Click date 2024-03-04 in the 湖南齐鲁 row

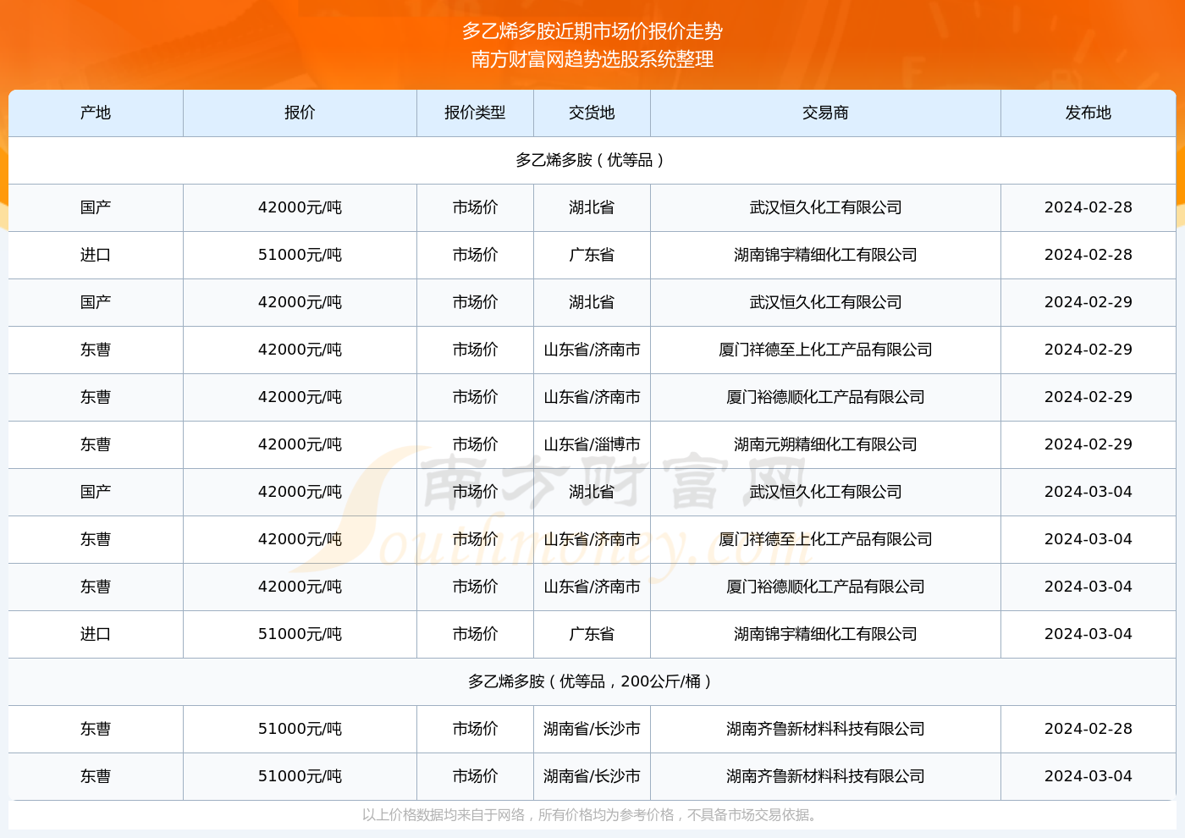(x=1089, y=776)
